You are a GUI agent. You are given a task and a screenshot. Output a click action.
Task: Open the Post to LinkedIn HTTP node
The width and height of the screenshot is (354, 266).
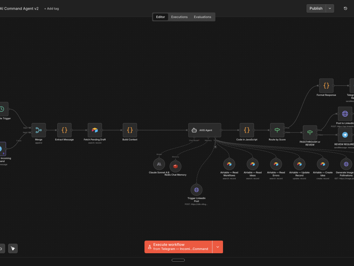tap(345, 114)
